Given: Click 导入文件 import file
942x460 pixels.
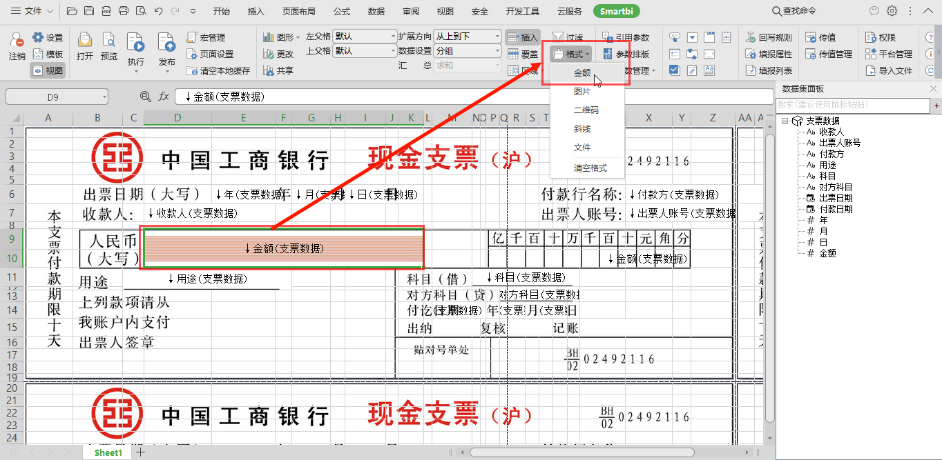Looking at the screenshot, I should (889, 70).
